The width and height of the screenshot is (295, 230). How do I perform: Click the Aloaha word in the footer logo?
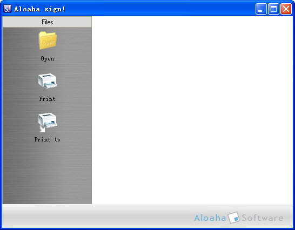pos(210,218)
